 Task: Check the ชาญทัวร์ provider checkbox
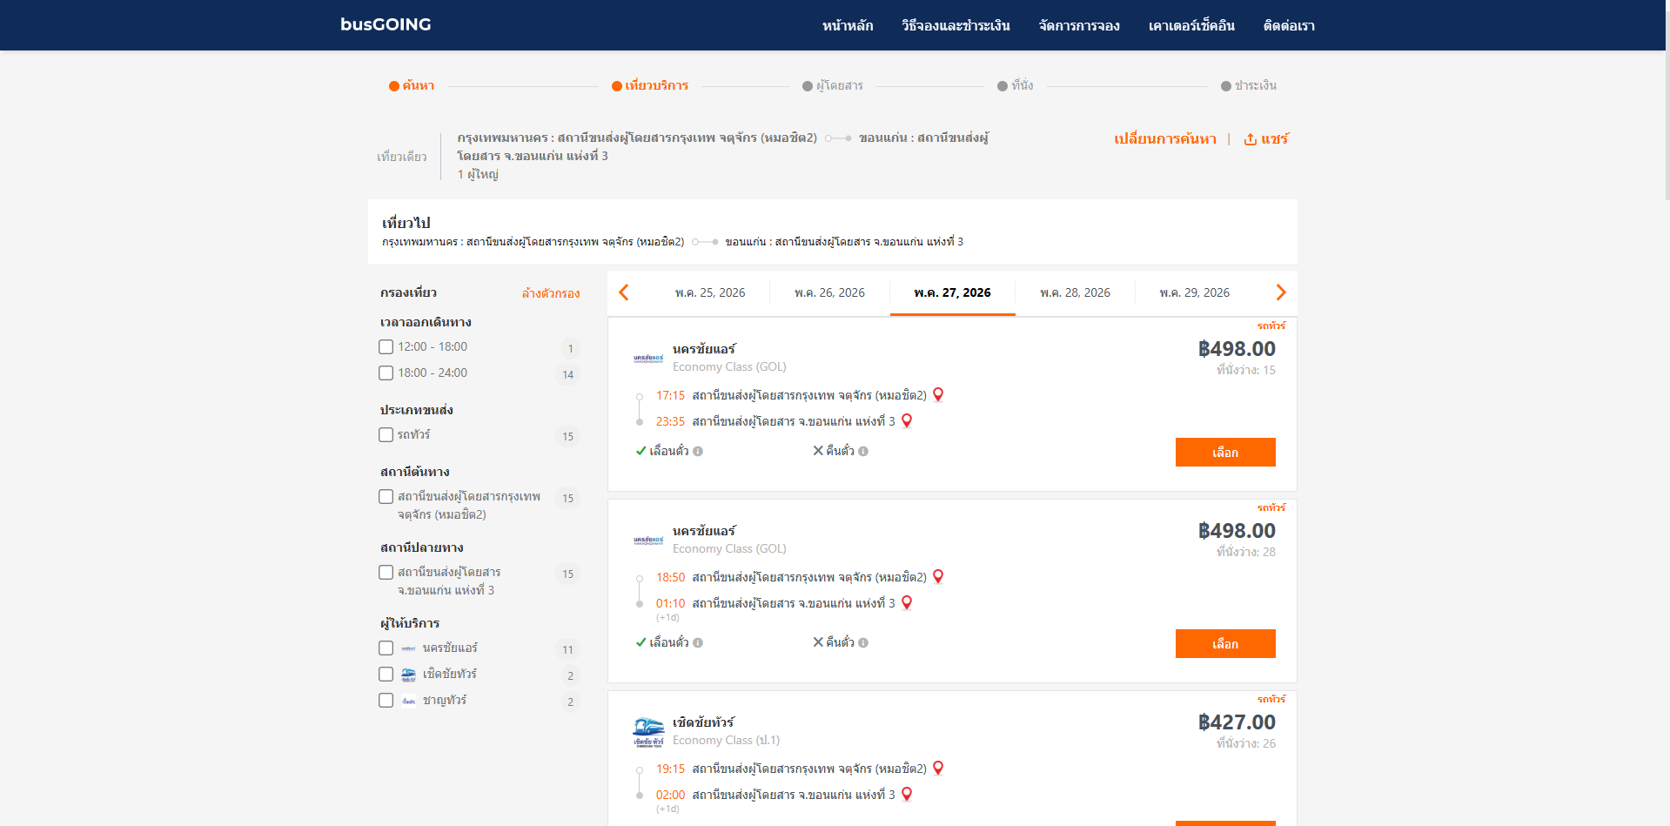coord(386,700)
